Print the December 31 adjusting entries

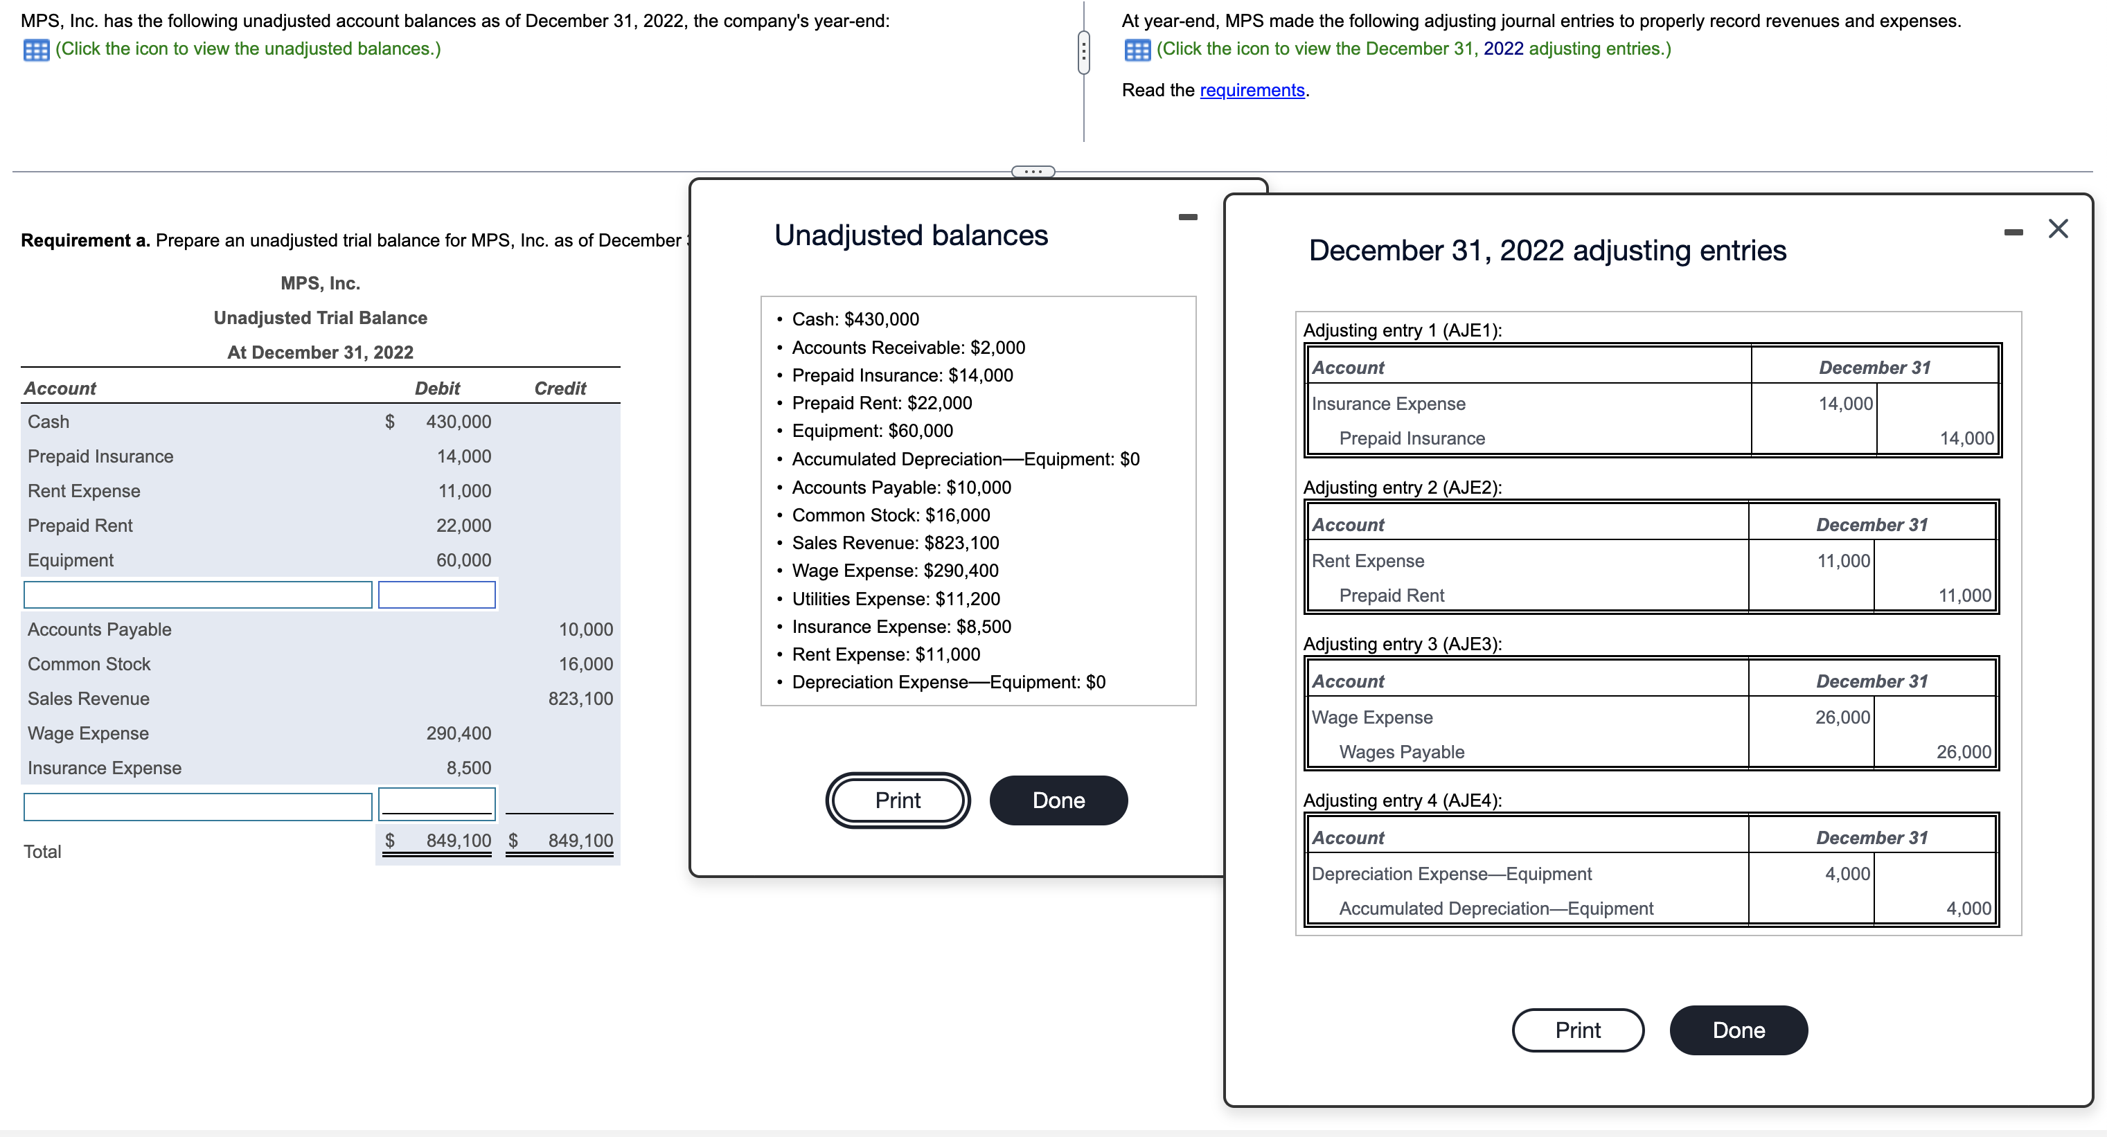[1577, 1030]
